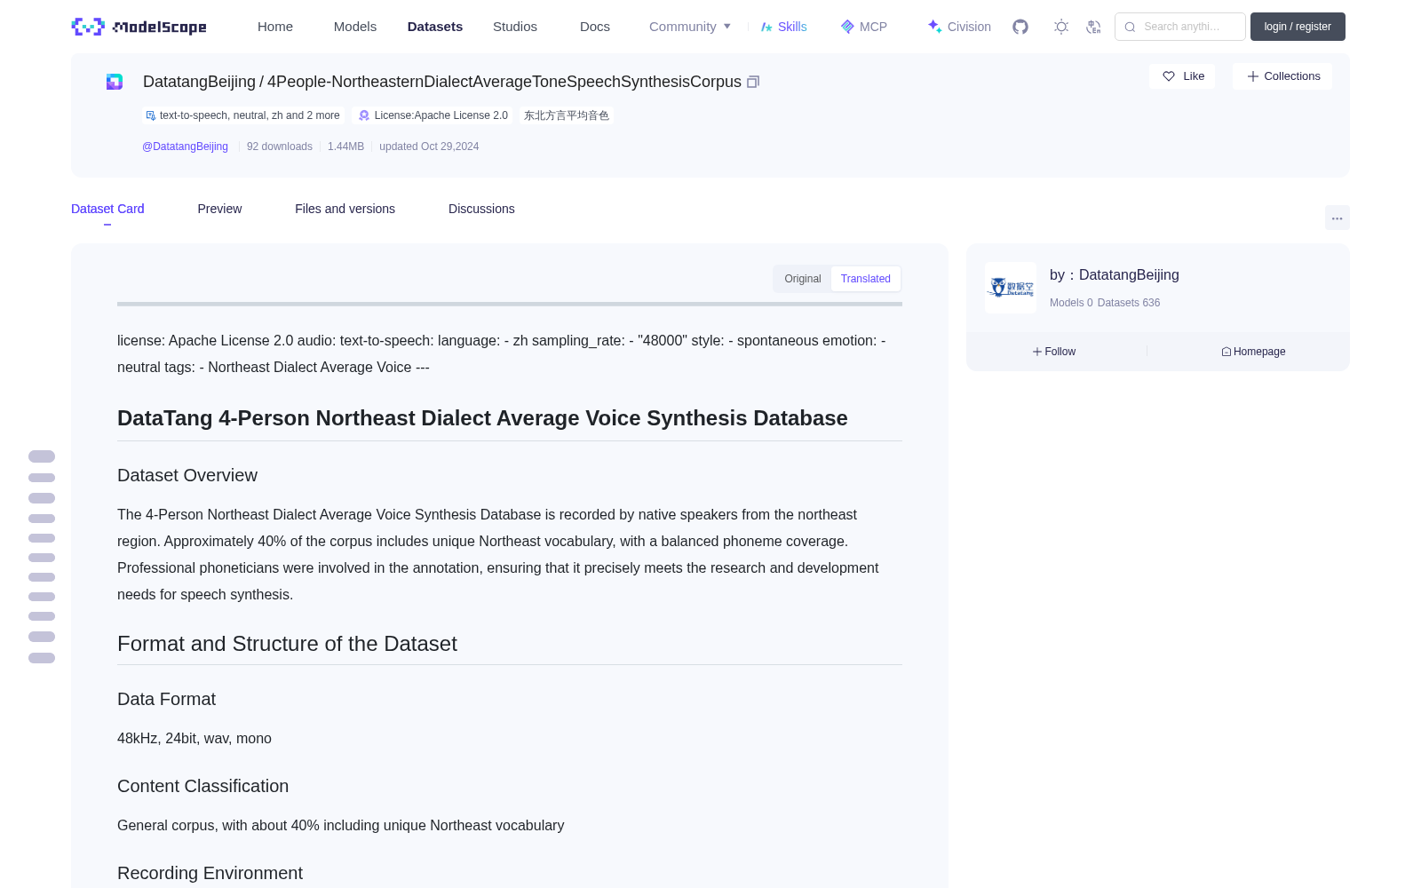1421x888 pixels.
Task: Click the 'Data Format' heading
Action: (x=166, y=699)
